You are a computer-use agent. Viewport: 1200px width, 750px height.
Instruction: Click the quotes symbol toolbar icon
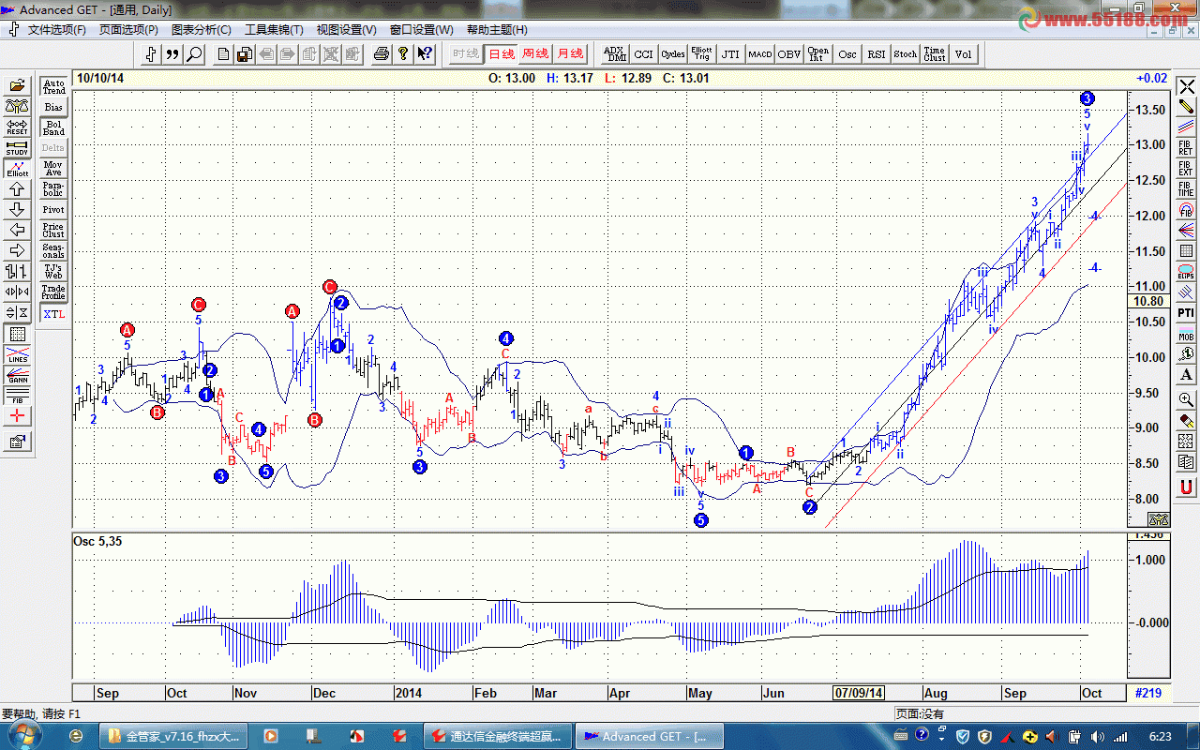pyautogui.click(x=172, y=54)
